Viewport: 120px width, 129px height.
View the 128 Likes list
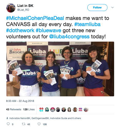pos(29,109)
